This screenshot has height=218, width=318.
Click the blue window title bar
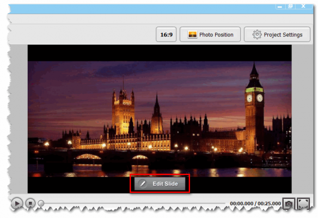click(x=142, y=9)
